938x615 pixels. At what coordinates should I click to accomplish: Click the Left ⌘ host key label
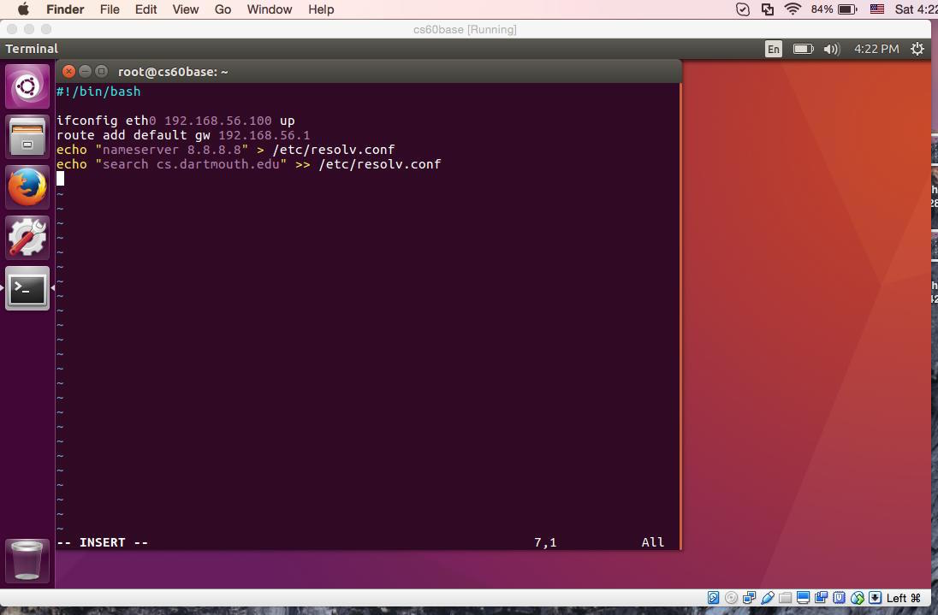point(903,598)
